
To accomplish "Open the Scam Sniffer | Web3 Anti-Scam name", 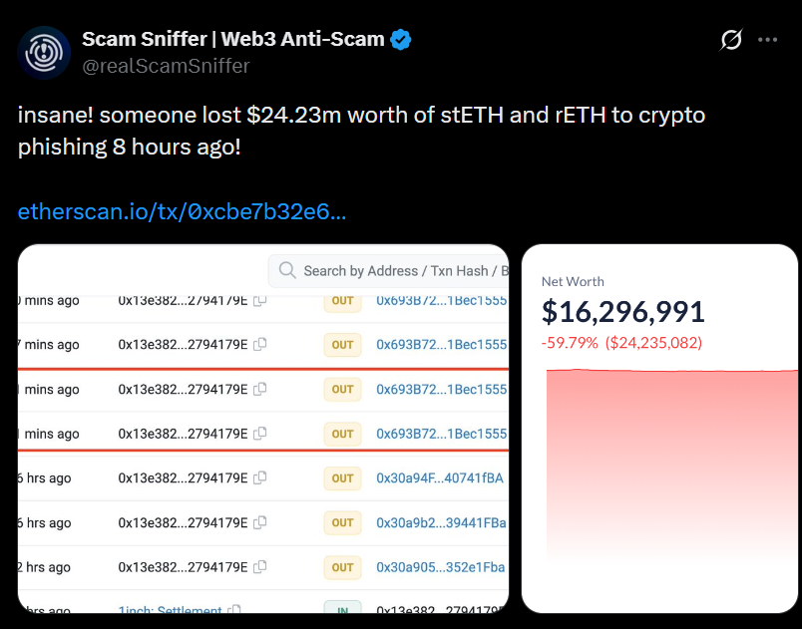I will (x=233, y=39).
